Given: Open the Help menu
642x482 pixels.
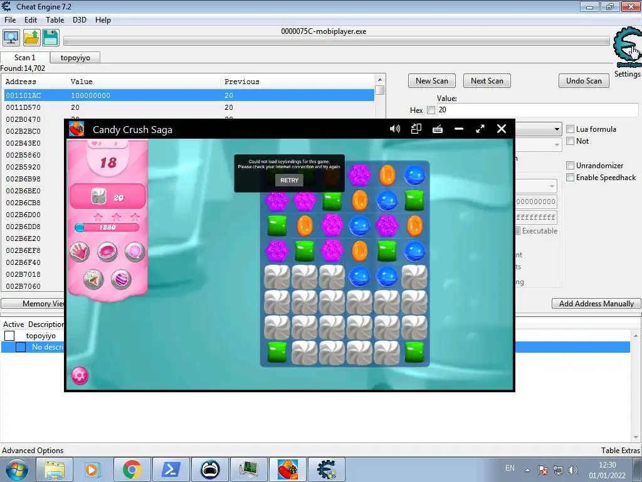Looking at the screenshot, I should click(103, 20).
